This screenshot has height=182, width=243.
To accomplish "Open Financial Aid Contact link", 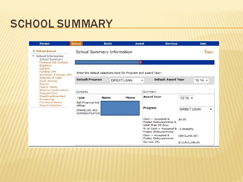I will 54,62.
